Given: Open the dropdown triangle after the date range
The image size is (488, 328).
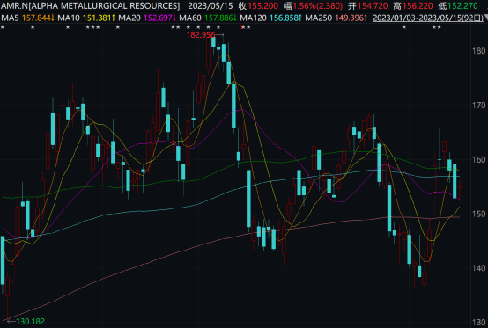Looking at the screenshot, I should [x=486, y=18].
